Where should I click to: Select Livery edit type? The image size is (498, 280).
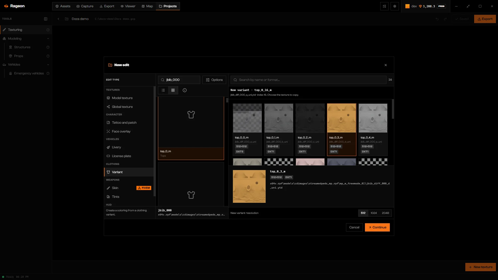point(129,147)
